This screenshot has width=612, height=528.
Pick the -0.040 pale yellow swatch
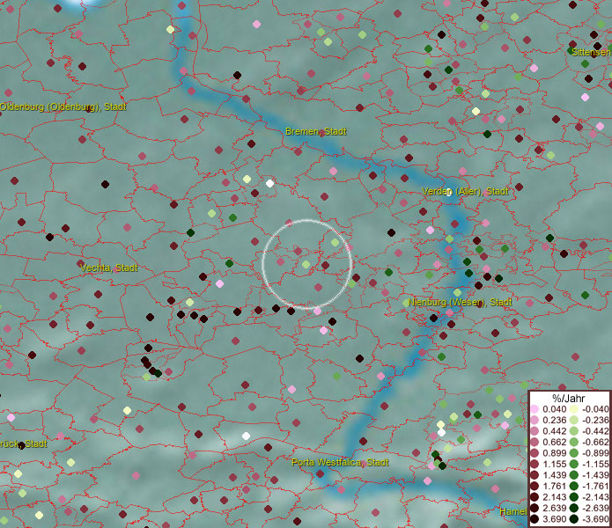coord(574,409)
